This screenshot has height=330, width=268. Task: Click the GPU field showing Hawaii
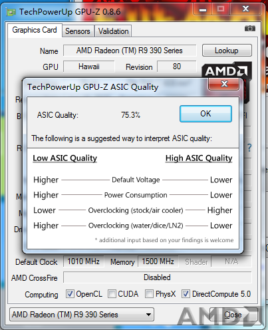click(89, 67)
